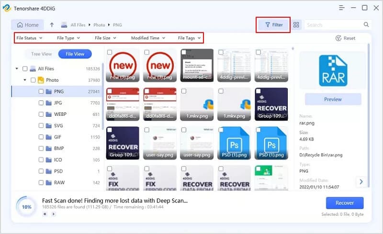Click PNG in breadcrumb path
Viewport: 383px width, 234px height.
117,25
